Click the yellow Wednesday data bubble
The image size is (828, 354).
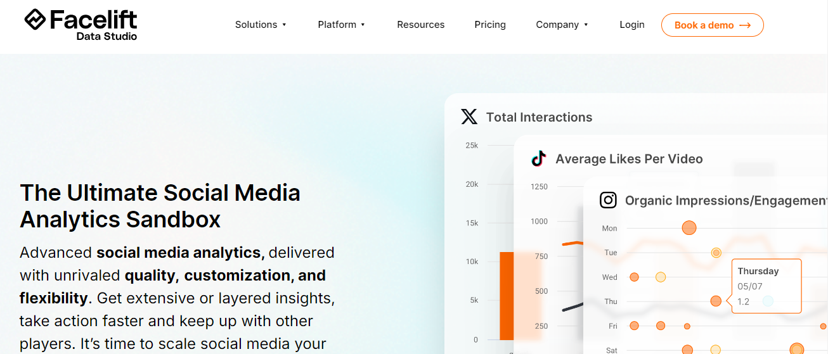point(661,277)
